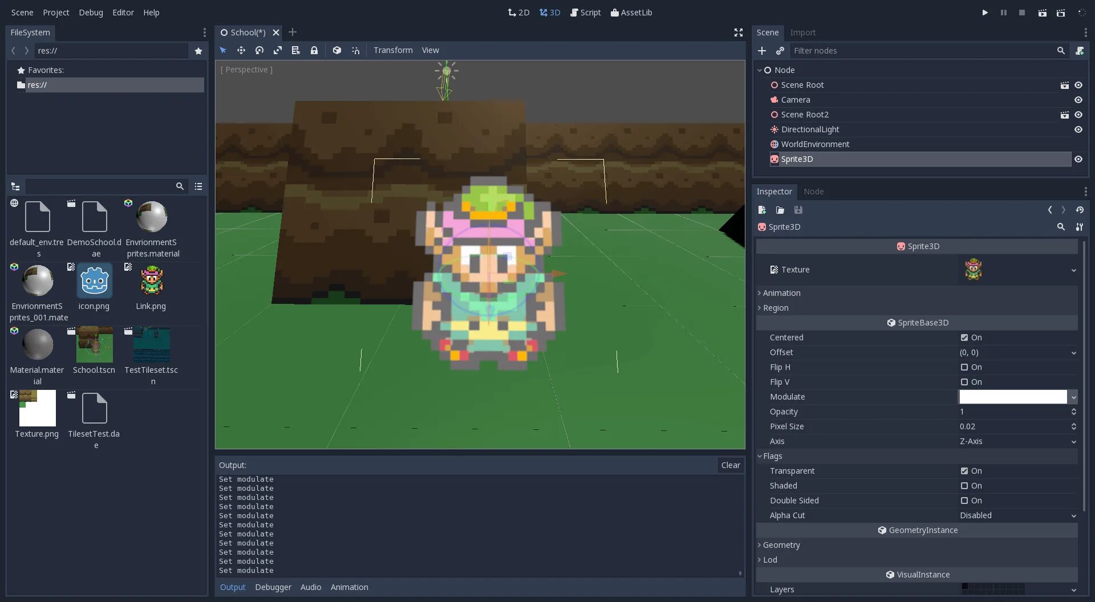Uncheck the Centered checkbox
1095x602 pixels.
[964, 337]
